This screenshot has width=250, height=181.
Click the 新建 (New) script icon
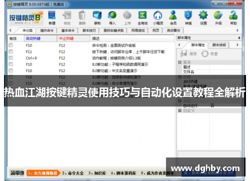point(52,17)
